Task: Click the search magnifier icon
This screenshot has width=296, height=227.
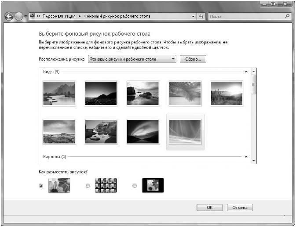Action: tap(287, 16)
